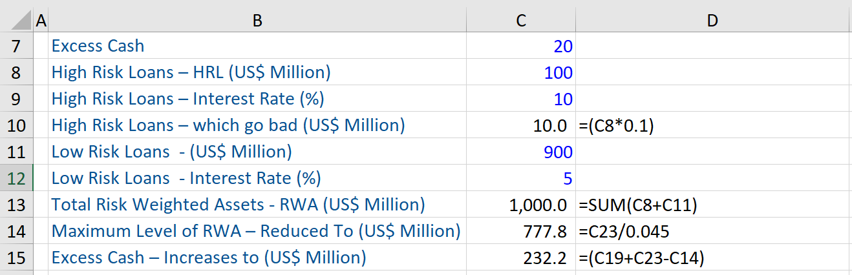Select column C header

(x=521, y=21)
